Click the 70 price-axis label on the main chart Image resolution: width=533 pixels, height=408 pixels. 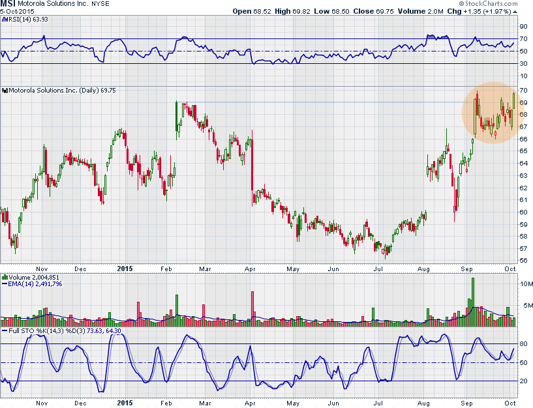click(x=523, y=91)
